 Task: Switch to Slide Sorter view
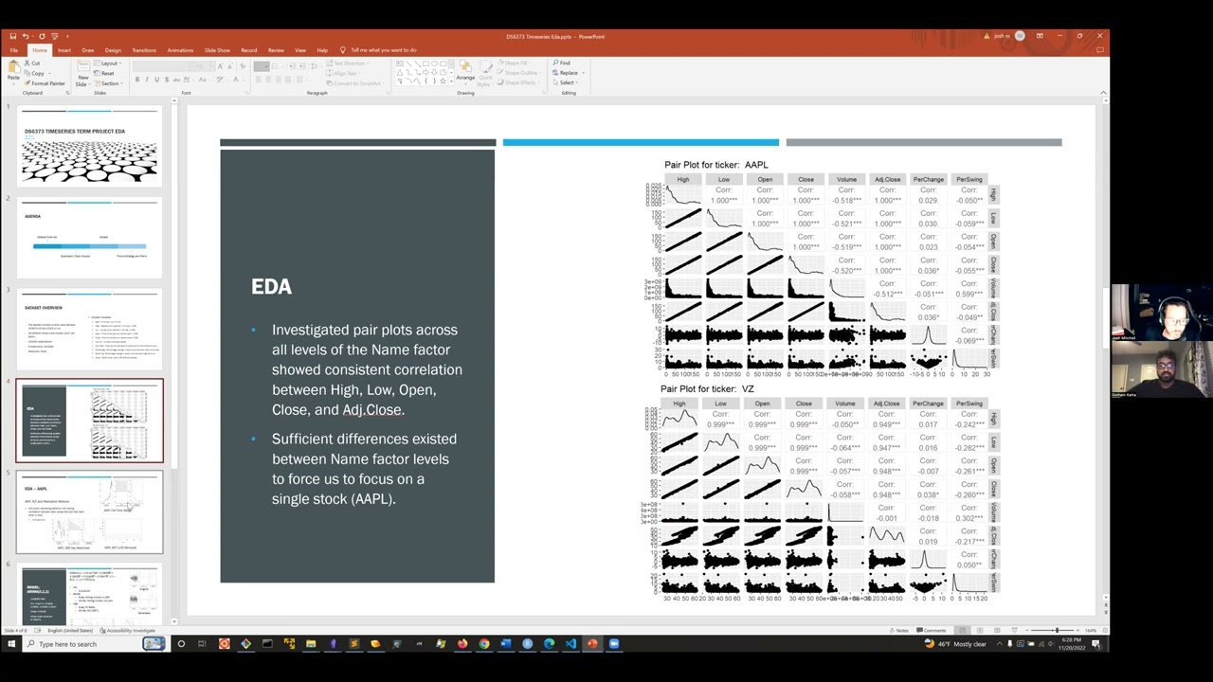(x=979, y=630)
